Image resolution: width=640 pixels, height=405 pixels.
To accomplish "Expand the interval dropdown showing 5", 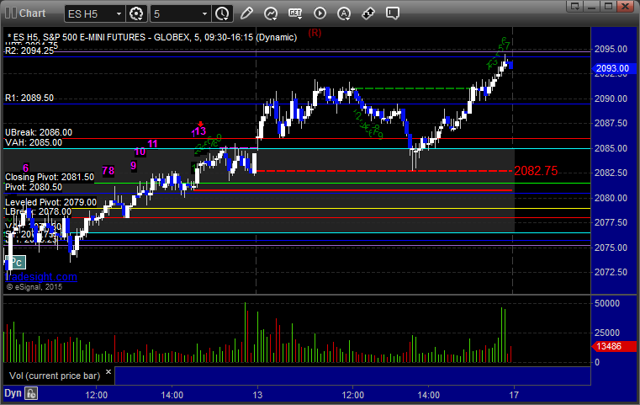I will pyautogui.click(x=204, y=14).
